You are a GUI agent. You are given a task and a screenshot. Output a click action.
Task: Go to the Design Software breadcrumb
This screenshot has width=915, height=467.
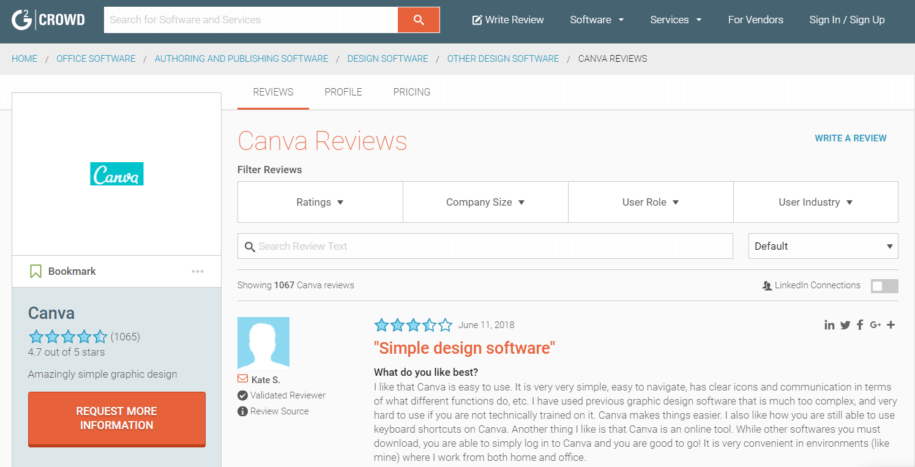point(387,59)
